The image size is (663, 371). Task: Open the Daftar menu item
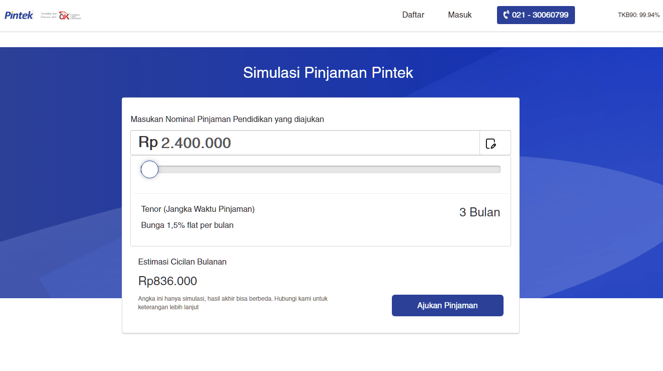413,15
